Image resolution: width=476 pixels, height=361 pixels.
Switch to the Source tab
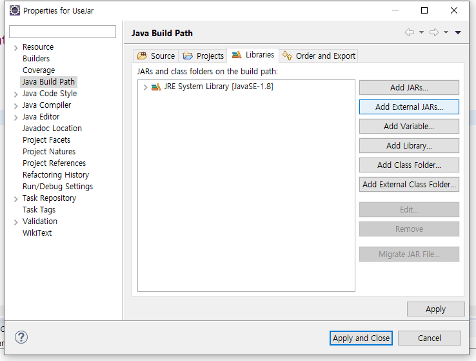(156, 56)
